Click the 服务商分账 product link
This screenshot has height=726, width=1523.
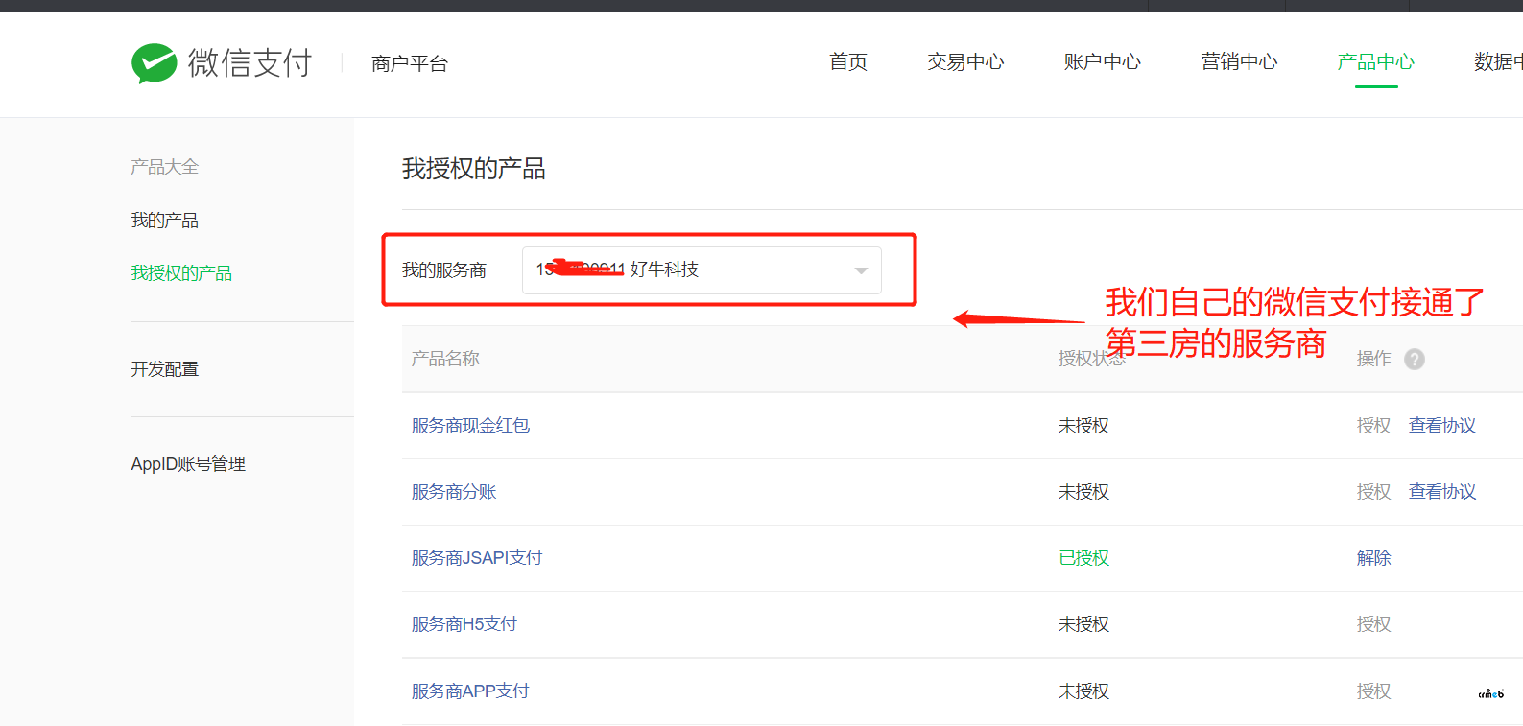click(454, 492)
